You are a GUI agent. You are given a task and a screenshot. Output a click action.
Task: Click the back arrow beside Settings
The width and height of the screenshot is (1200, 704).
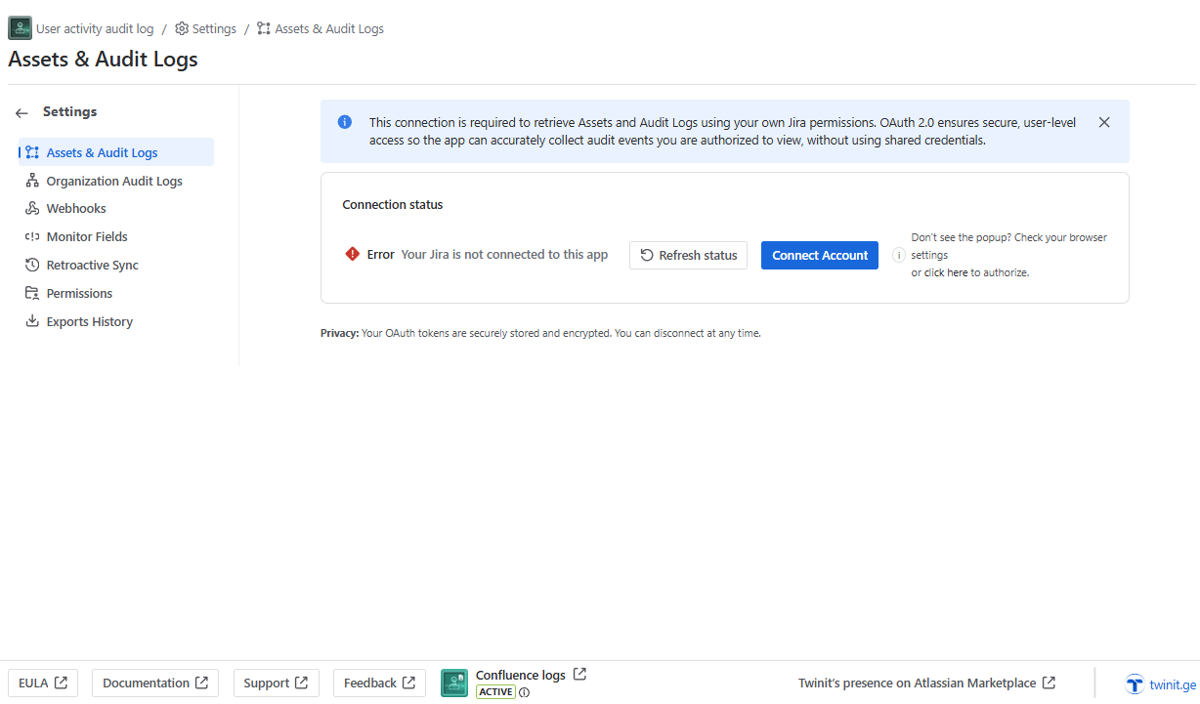tap(21, 113)
